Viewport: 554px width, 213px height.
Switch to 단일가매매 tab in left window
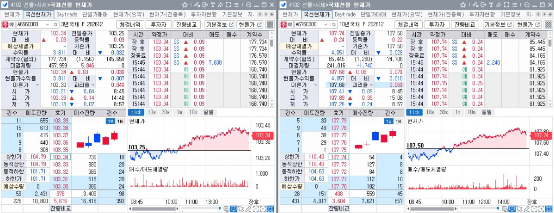click(x=95, y=14)
